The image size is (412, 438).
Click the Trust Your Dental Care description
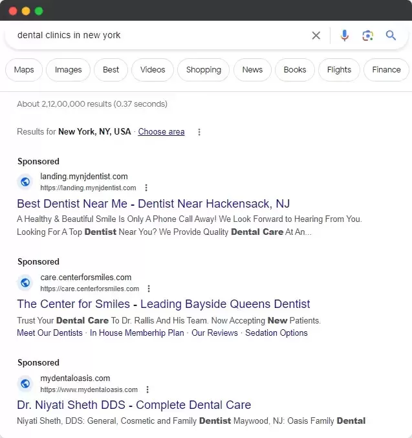point(169,320)
